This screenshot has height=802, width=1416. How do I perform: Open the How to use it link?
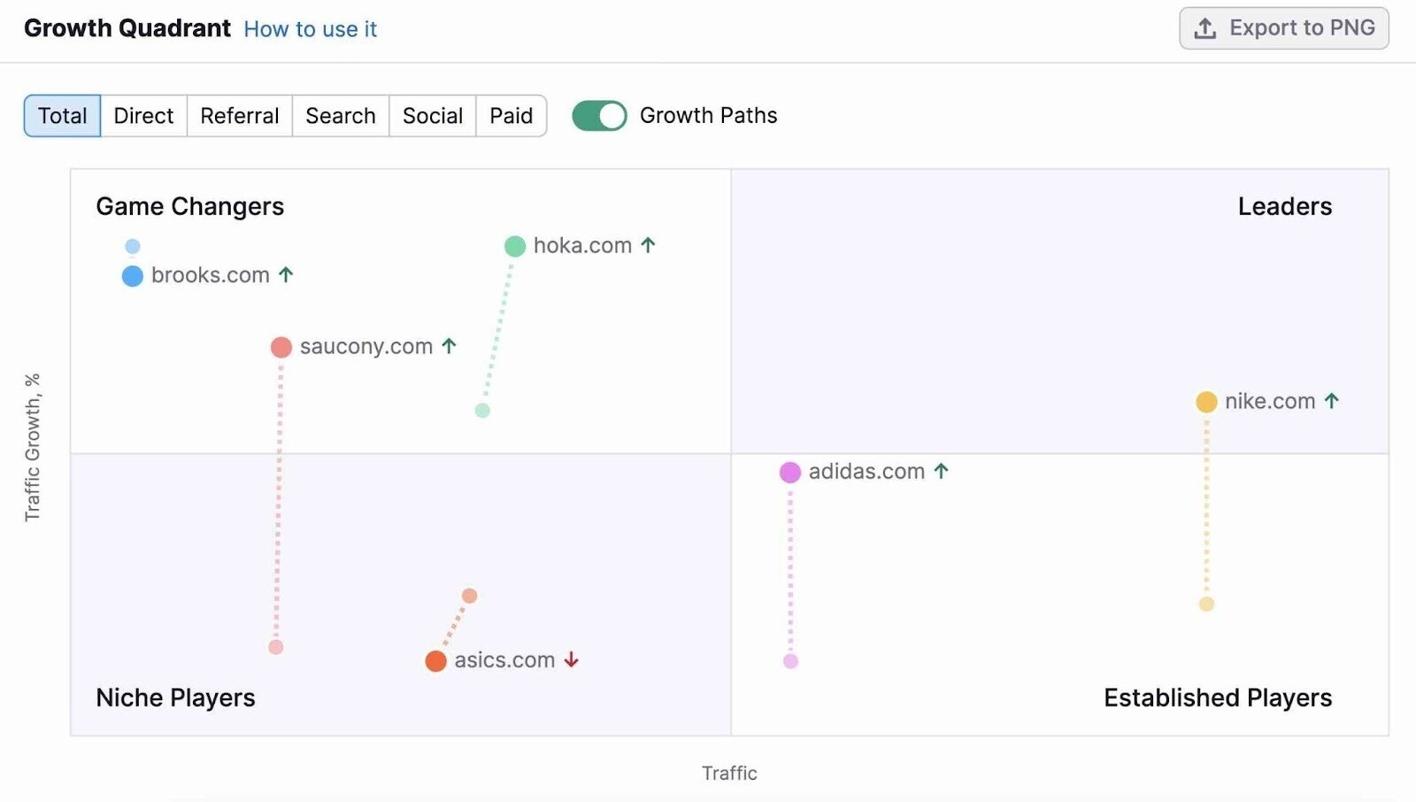[x=310, y=28]
